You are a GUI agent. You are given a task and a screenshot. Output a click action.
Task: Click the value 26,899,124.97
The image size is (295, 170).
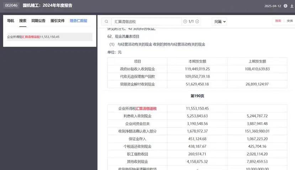tap(257, 84)
